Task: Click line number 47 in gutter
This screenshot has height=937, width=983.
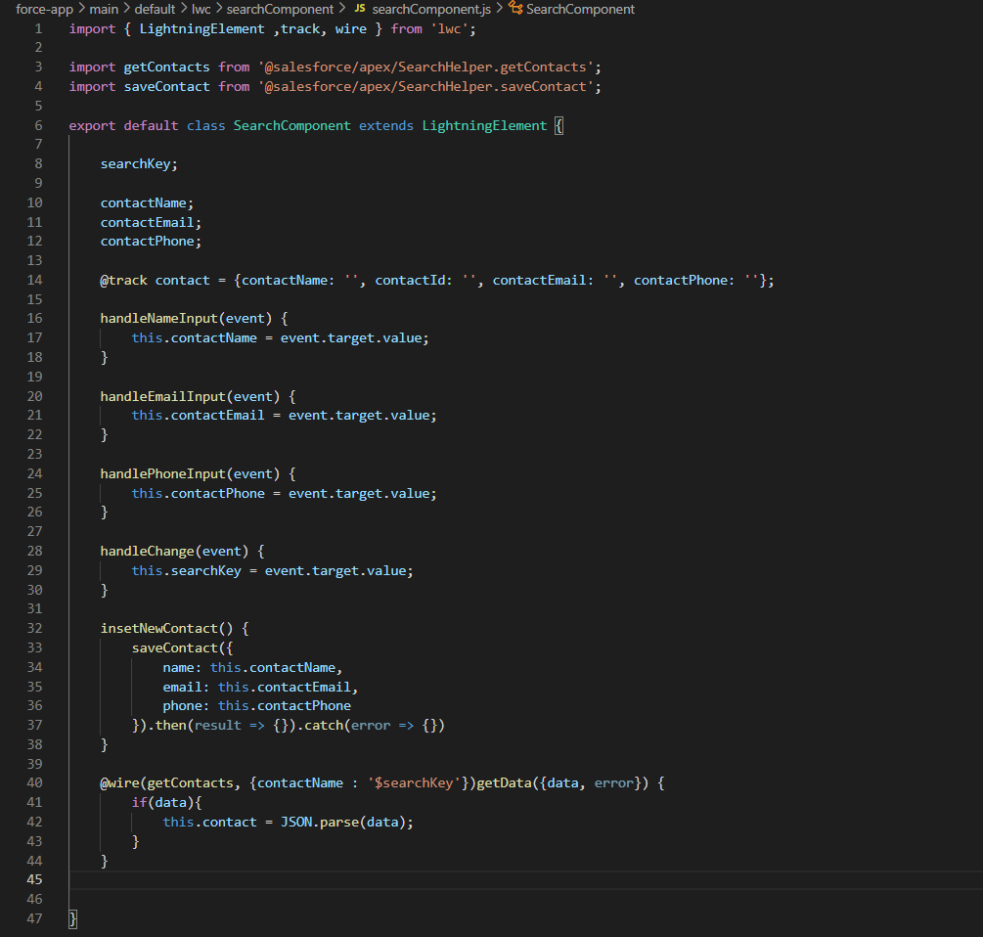Action: pos(34,918)
